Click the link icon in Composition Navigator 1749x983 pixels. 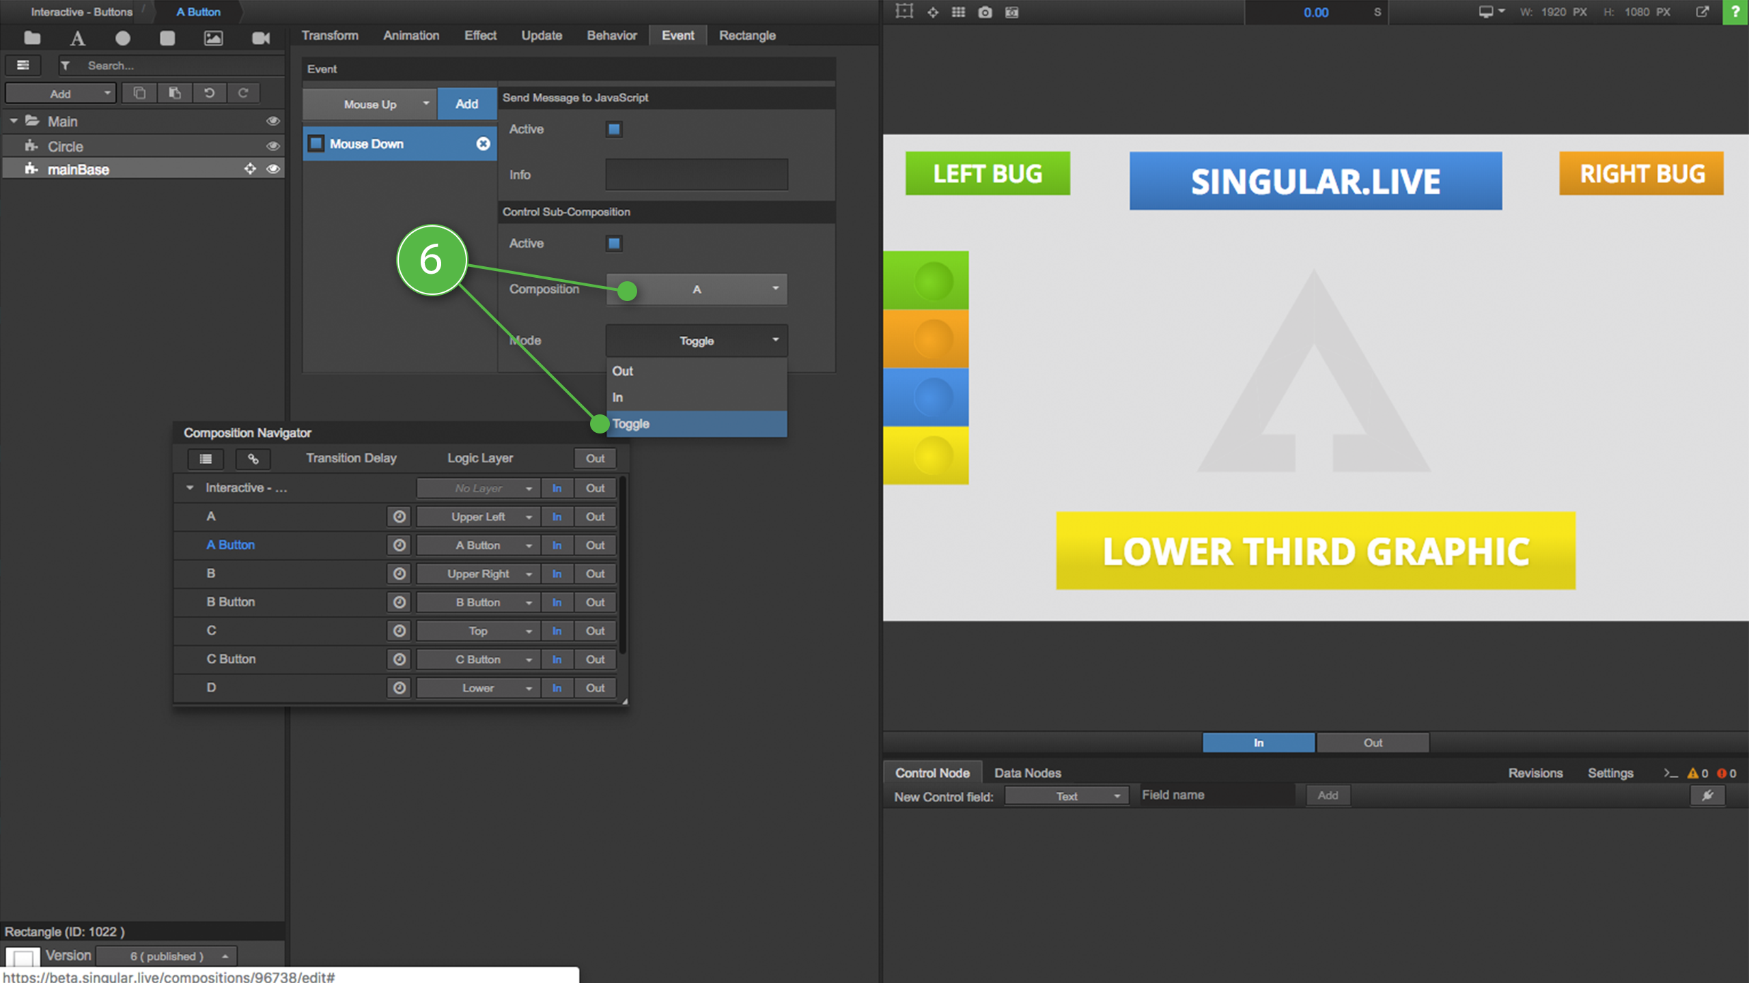[x=253, y=459]
